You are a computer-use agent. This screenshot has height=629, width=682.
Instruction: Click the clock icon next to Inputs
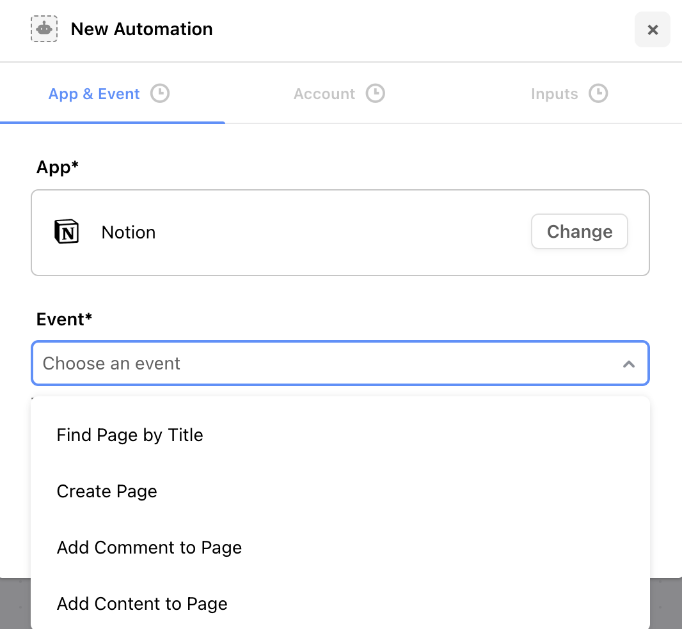pos(598,93)
